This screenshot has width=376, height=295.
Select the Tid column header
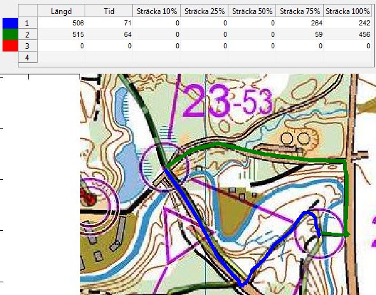(109, 11)
